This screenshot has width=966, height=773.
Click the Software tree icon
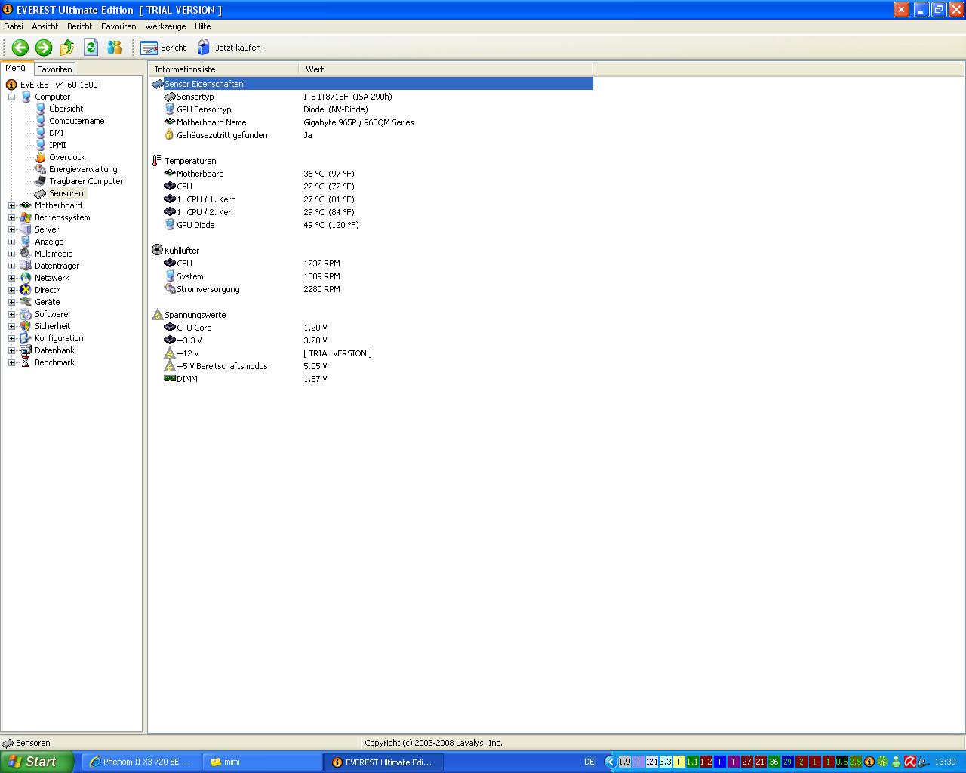click(x=26, y=314)
